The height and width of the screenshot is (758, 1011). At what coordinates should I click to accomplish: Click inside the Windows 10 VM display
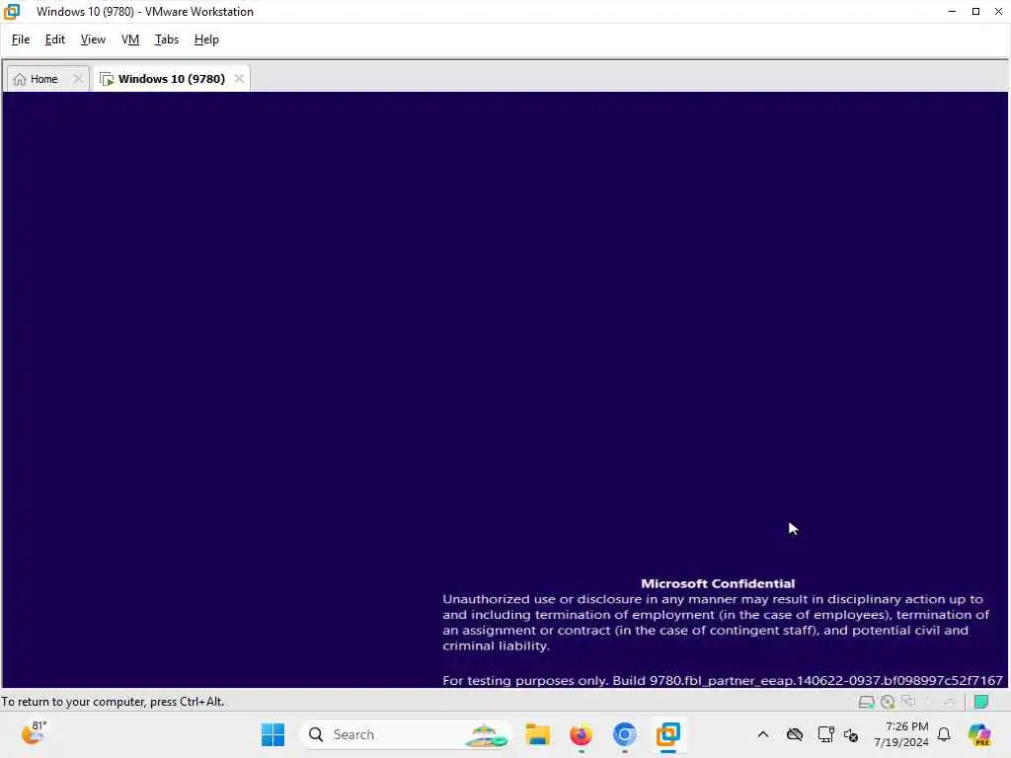505,389
